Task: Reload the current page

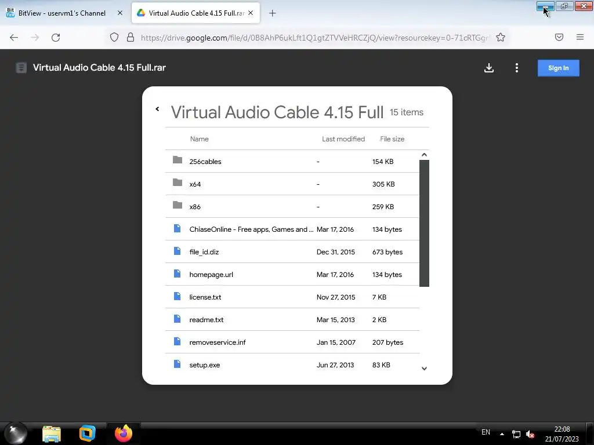Action: (x=56, y=38)
